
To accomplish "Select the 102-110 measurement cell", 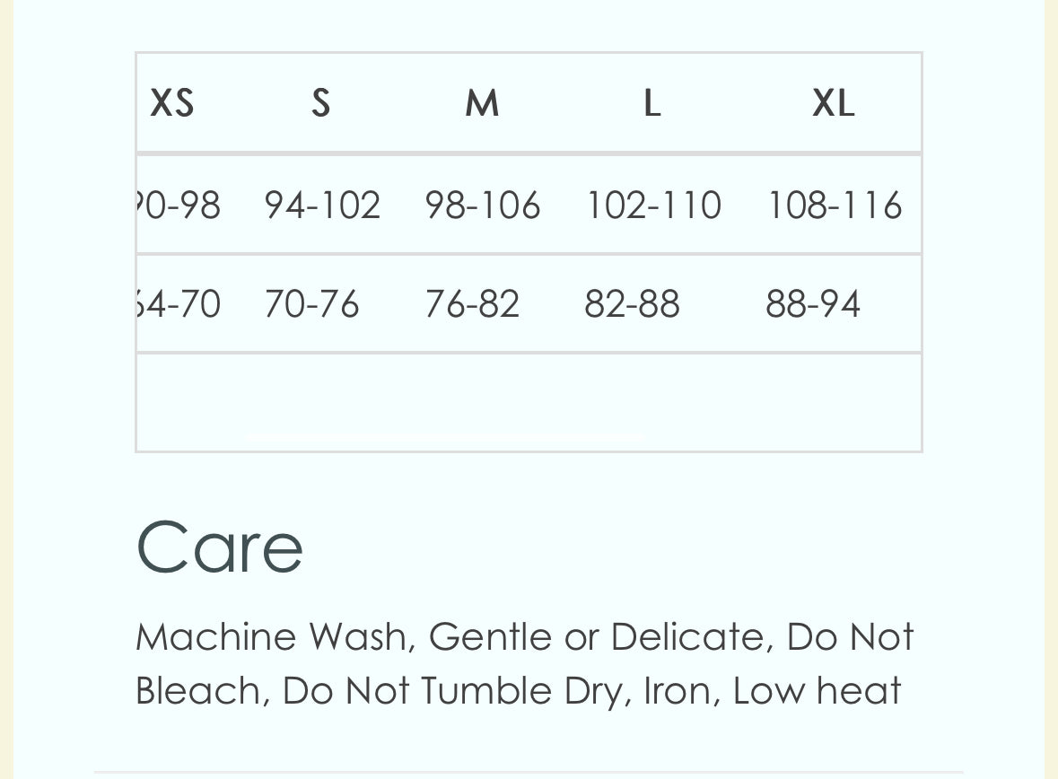I will click(x=653, y=206).
